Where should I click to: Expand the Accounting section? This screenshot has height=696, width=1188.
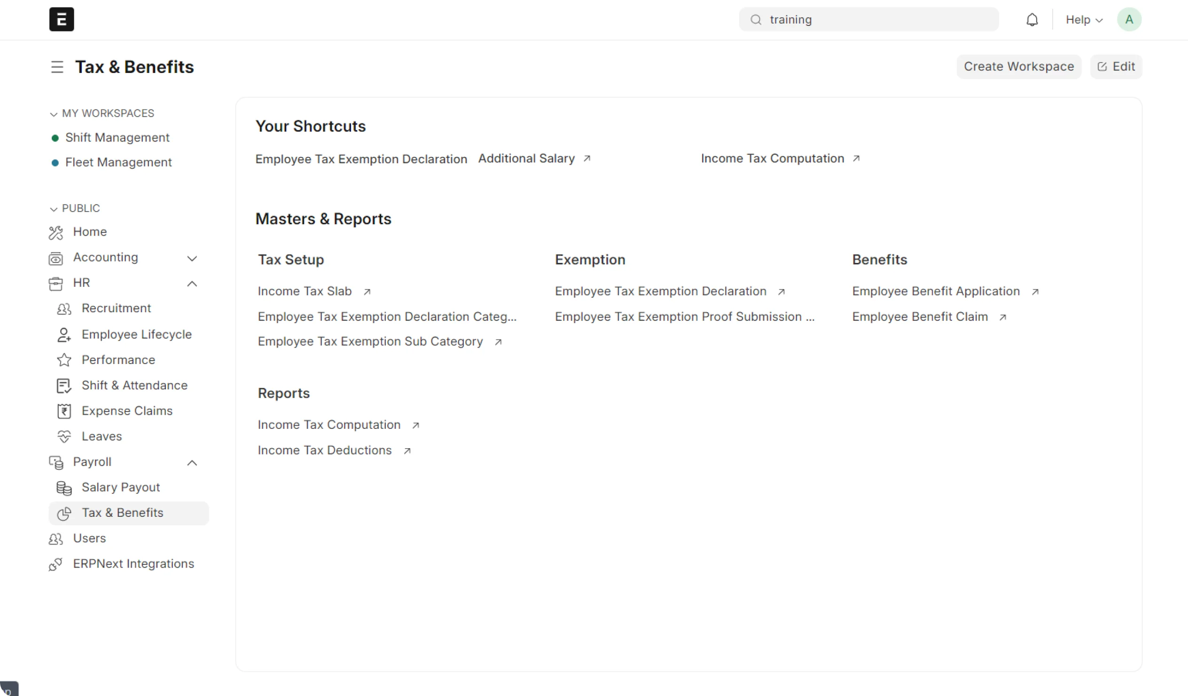coord(192,258)
